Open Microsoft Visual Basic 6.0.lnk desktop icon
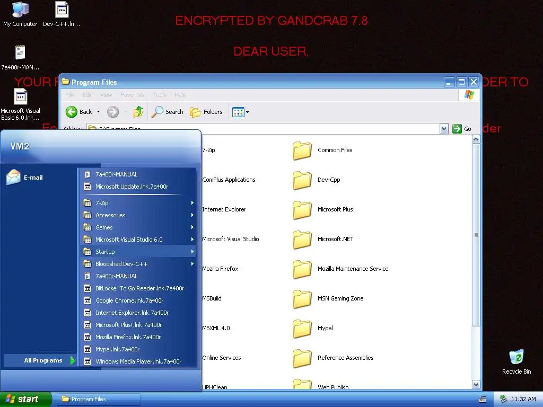 [x=20, y=104]
